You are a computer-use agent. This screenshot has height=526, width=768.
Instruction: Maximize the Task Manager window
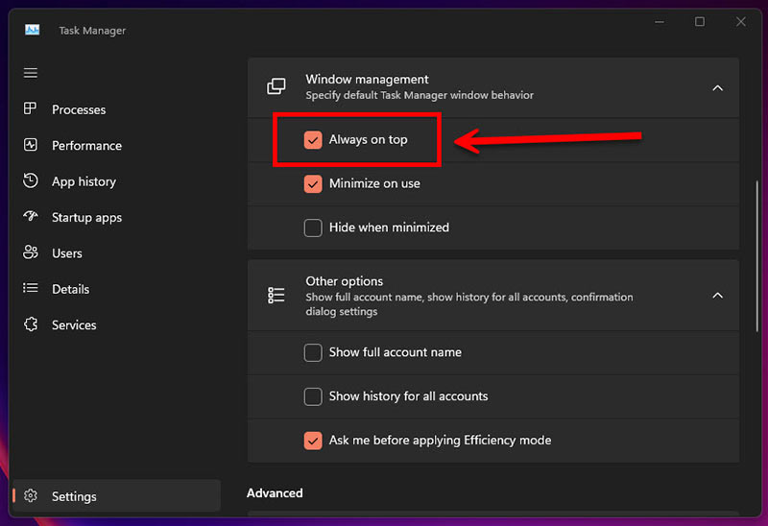700,22
